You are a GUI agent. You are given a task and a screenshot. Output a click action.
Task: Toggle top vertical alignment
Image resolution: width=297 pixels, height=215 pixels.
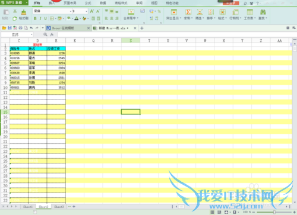coord(106,11)
